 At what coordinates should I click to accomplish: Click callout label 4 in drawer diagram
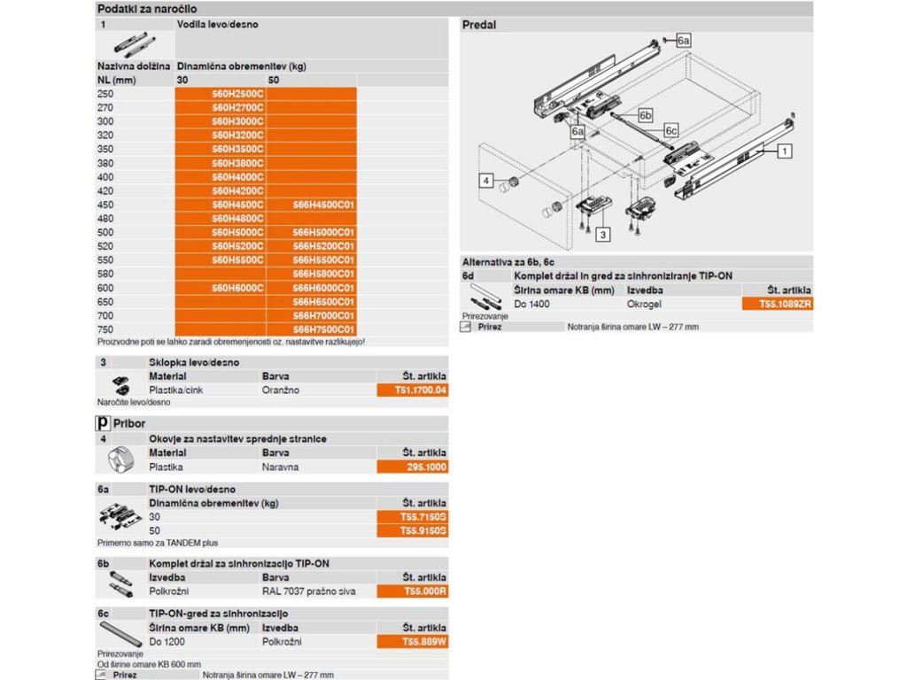pos(486,182)
